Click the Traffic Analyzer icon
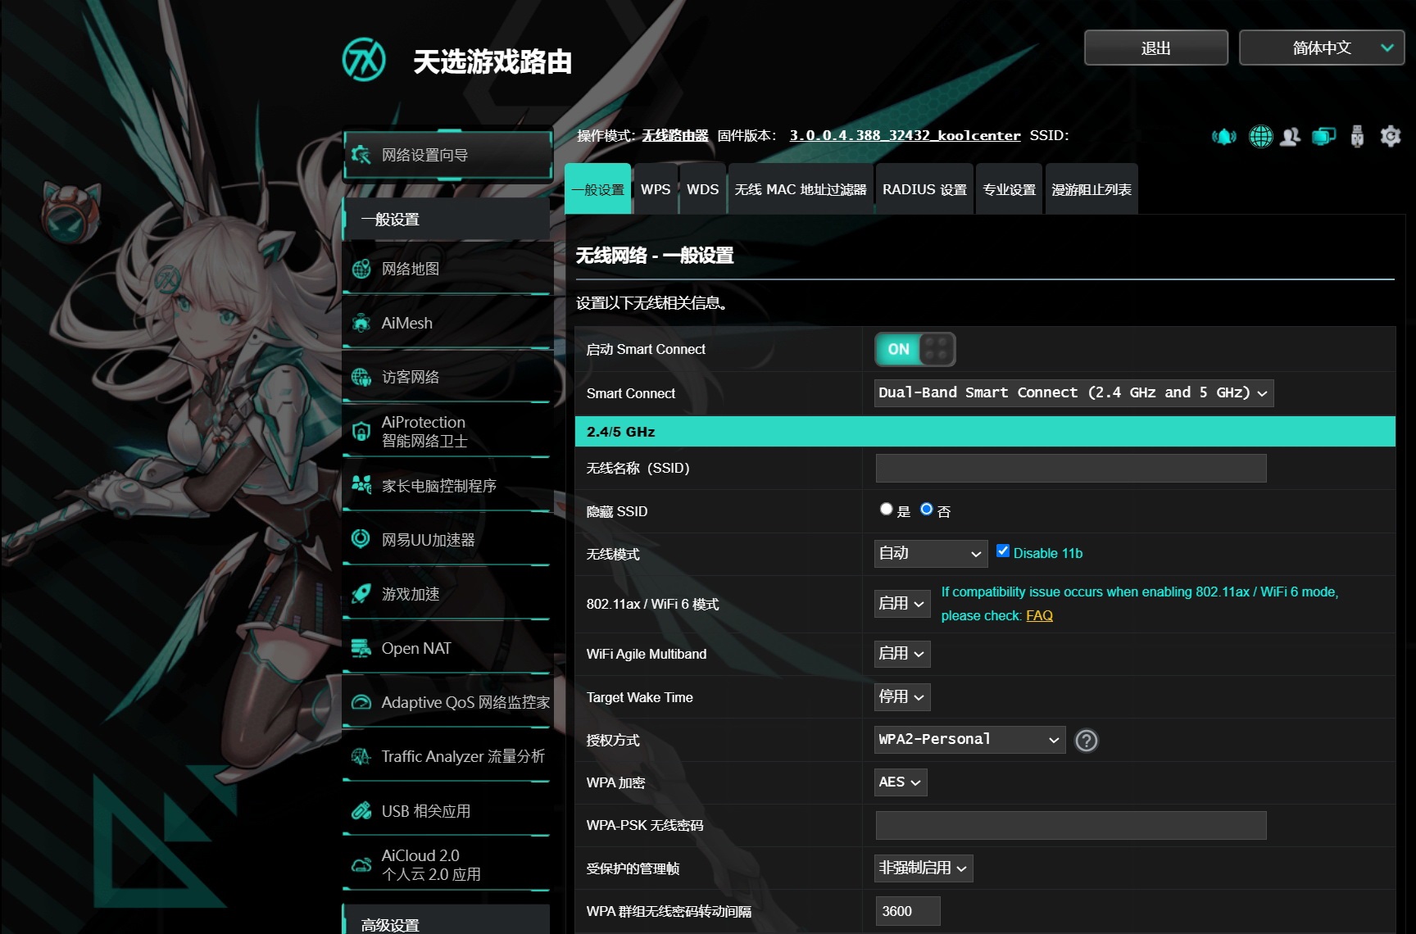Screen dimensions: 1416x934 (361, 756)
